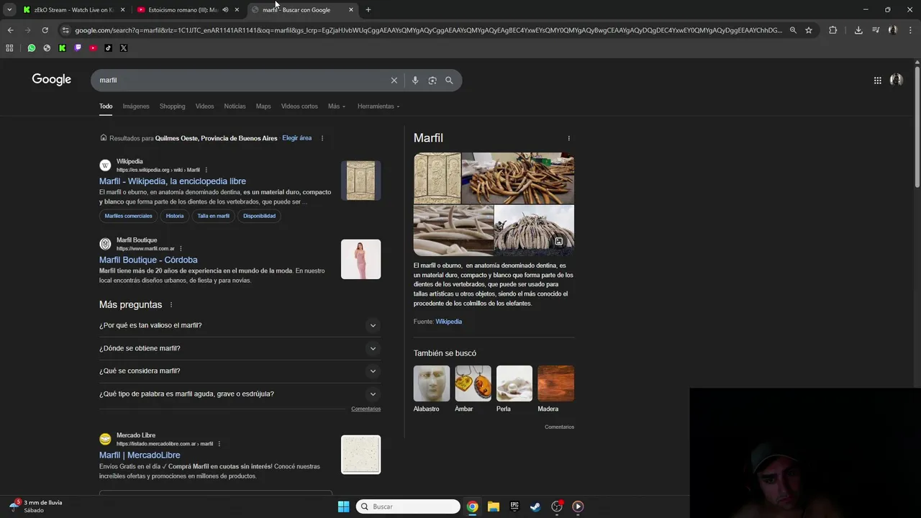The image size is (921, 518).
Task: Open a new browser tab
Action: pos(368,10)
